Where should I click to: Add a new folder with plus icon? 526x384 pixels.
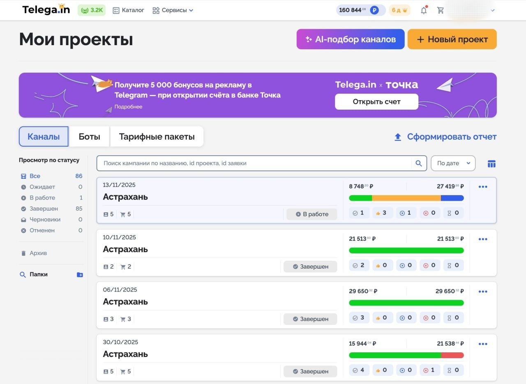(x=80, y=275)
